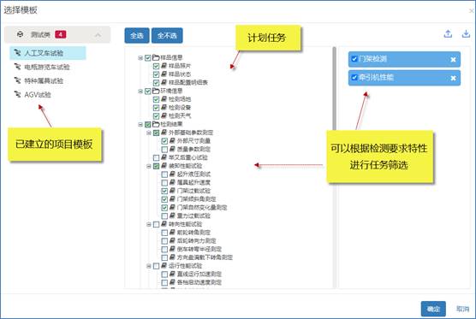Screen dimensions: 476x319
Task: Check the 转向性能试验 checkbox
Action: (156, 224)
